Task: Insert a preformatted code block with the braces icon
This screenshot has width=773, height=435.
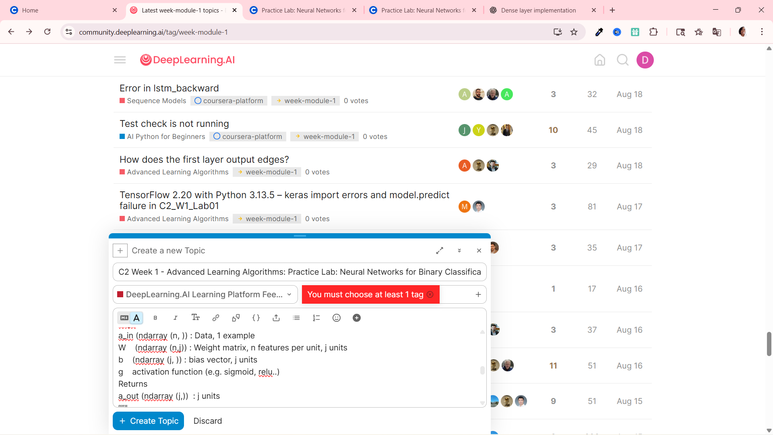Action: point(256,318)
